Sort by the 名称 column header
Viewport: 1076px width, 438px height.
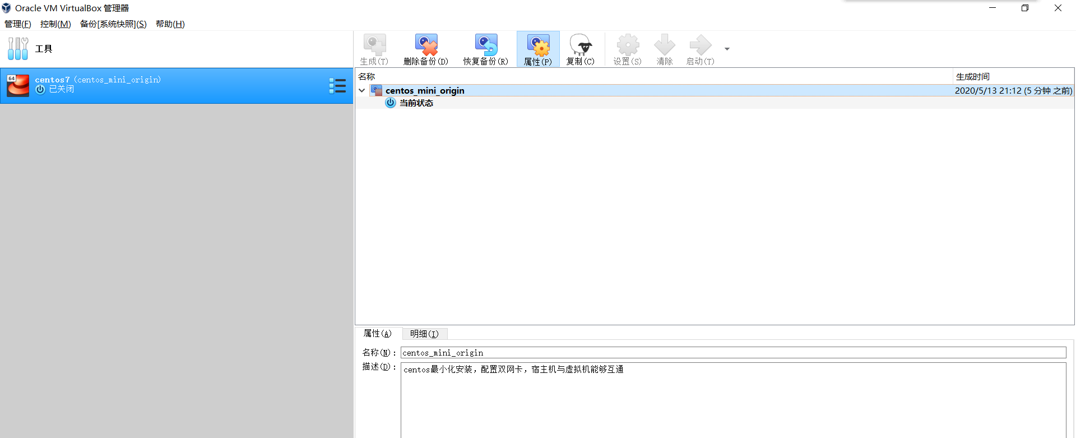pos(654,76)
